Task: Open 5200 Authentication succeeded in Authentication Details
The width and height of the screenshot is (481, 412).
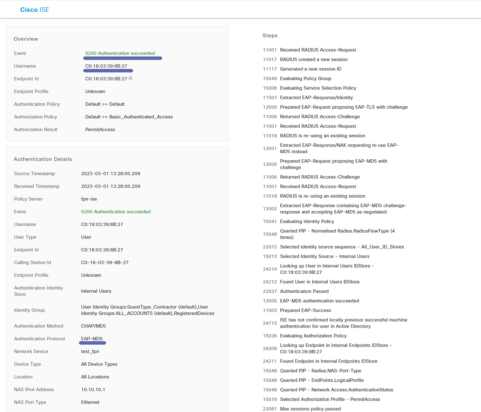Action: [116, 212]
